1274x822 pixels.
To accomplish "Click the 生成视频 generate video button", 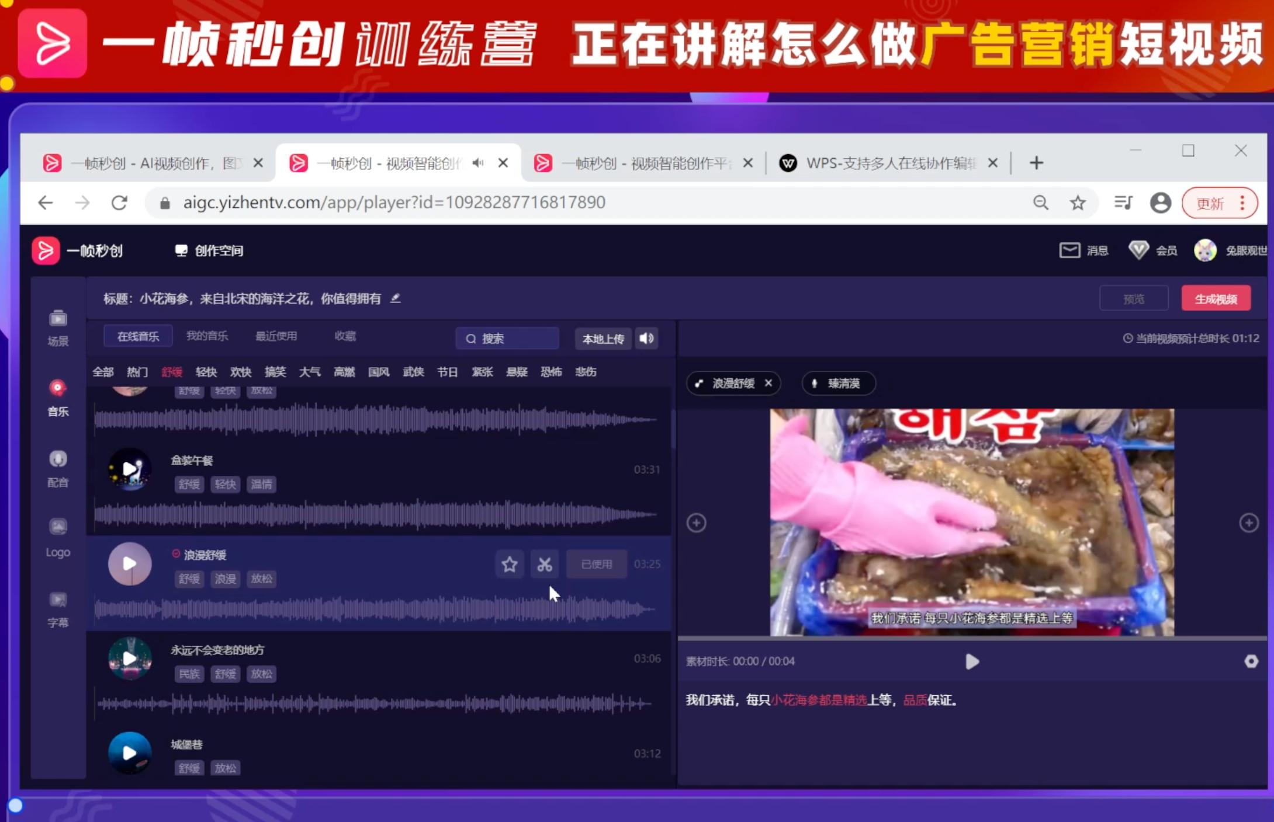I will (1215, 298).
